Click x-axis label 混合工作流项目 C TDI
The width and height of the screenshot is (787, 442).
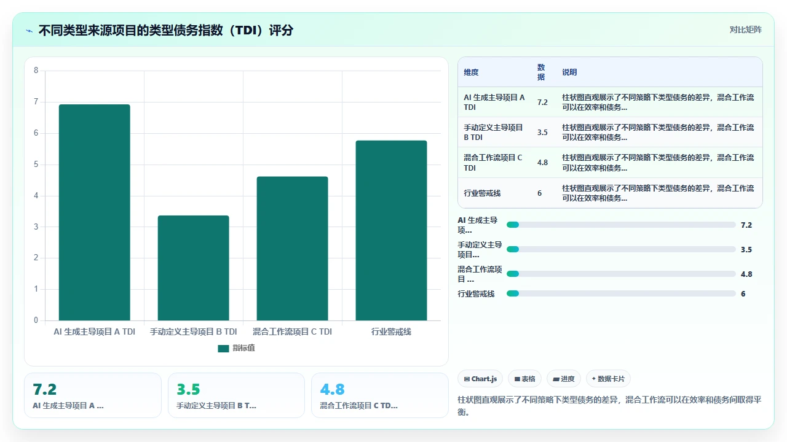click(292, 331)
